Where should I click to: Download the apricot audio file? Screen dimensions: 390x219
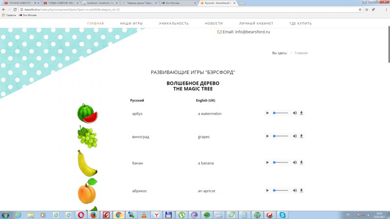pyautogui.click(x=301, y=190)
